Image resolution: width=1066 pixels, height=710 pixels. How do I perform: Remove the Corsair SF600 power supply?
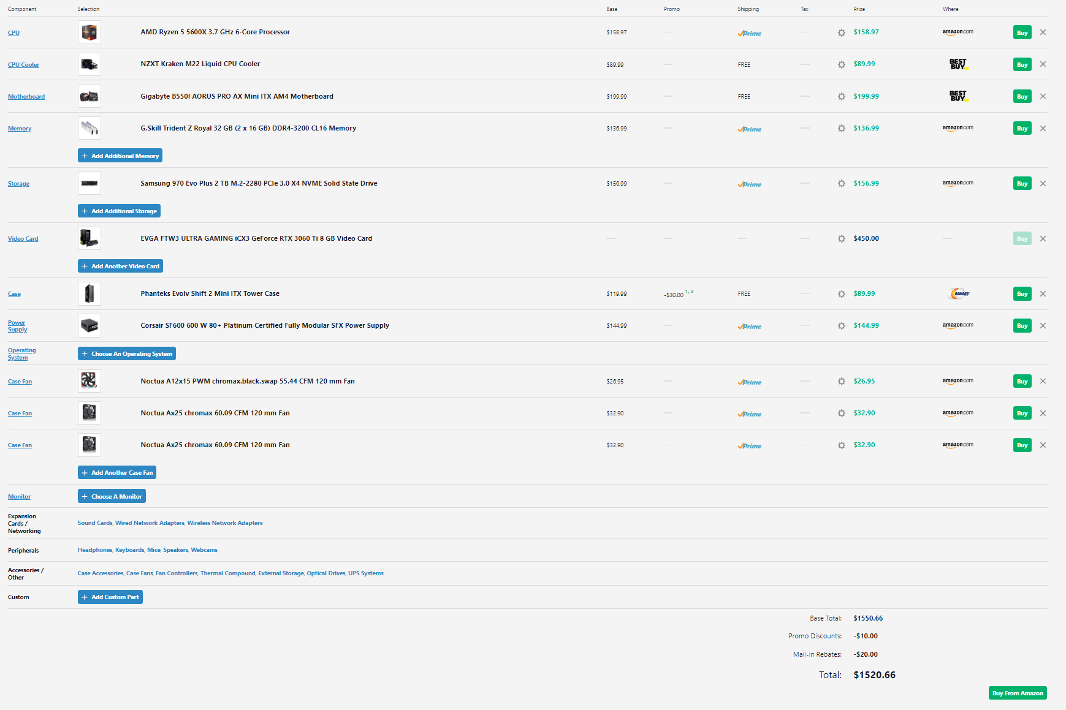coord(1043,326)
